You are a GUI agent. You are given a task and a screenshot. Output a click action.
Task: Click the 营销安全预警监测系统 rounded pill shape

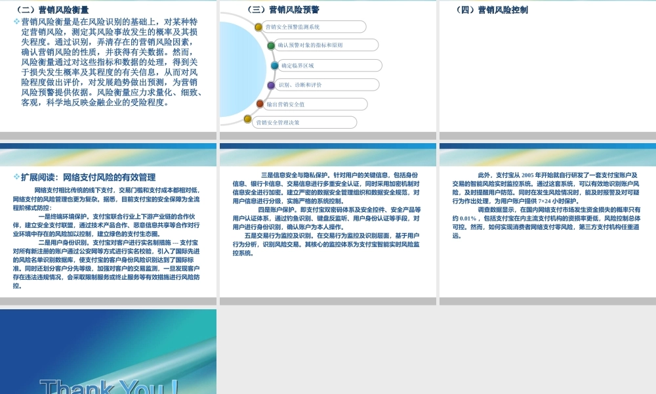(314, 26)
